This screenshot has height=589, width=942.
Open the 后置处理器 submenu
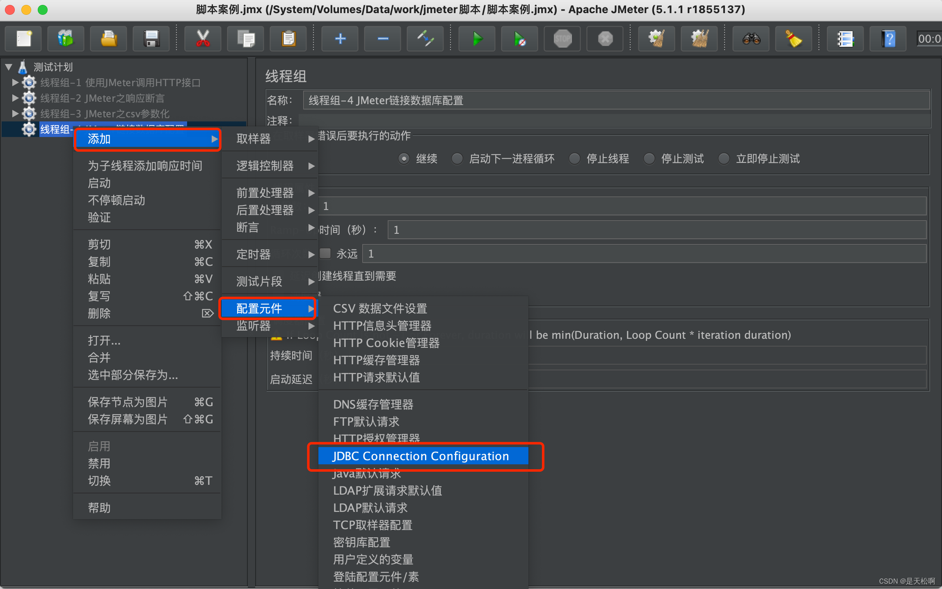(270, 210)
